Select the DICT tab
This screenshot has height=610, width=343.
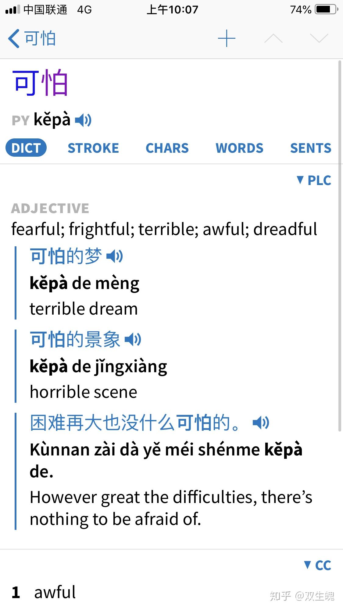26,148
